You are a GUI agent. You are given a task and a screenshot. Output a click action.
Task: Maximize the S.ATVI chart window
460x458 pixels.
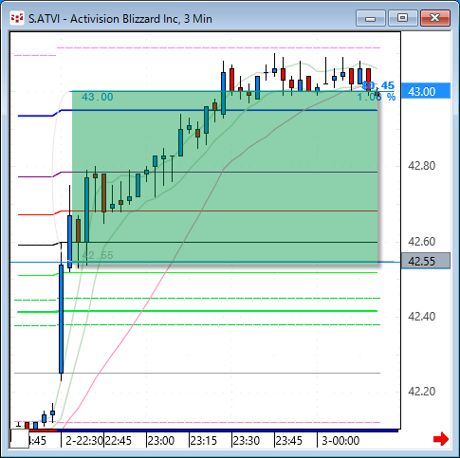402,18
